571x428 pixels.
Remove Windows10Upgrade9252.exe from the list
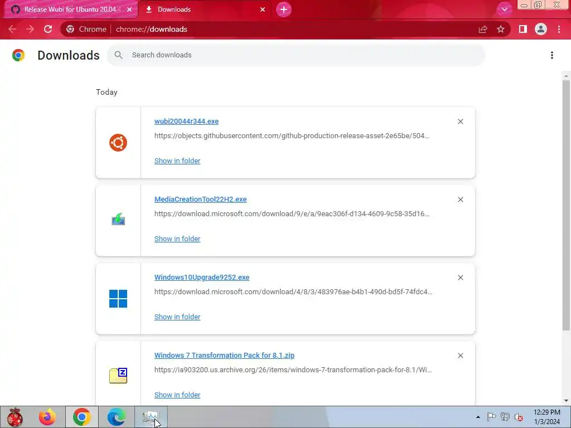click(461, 278)
